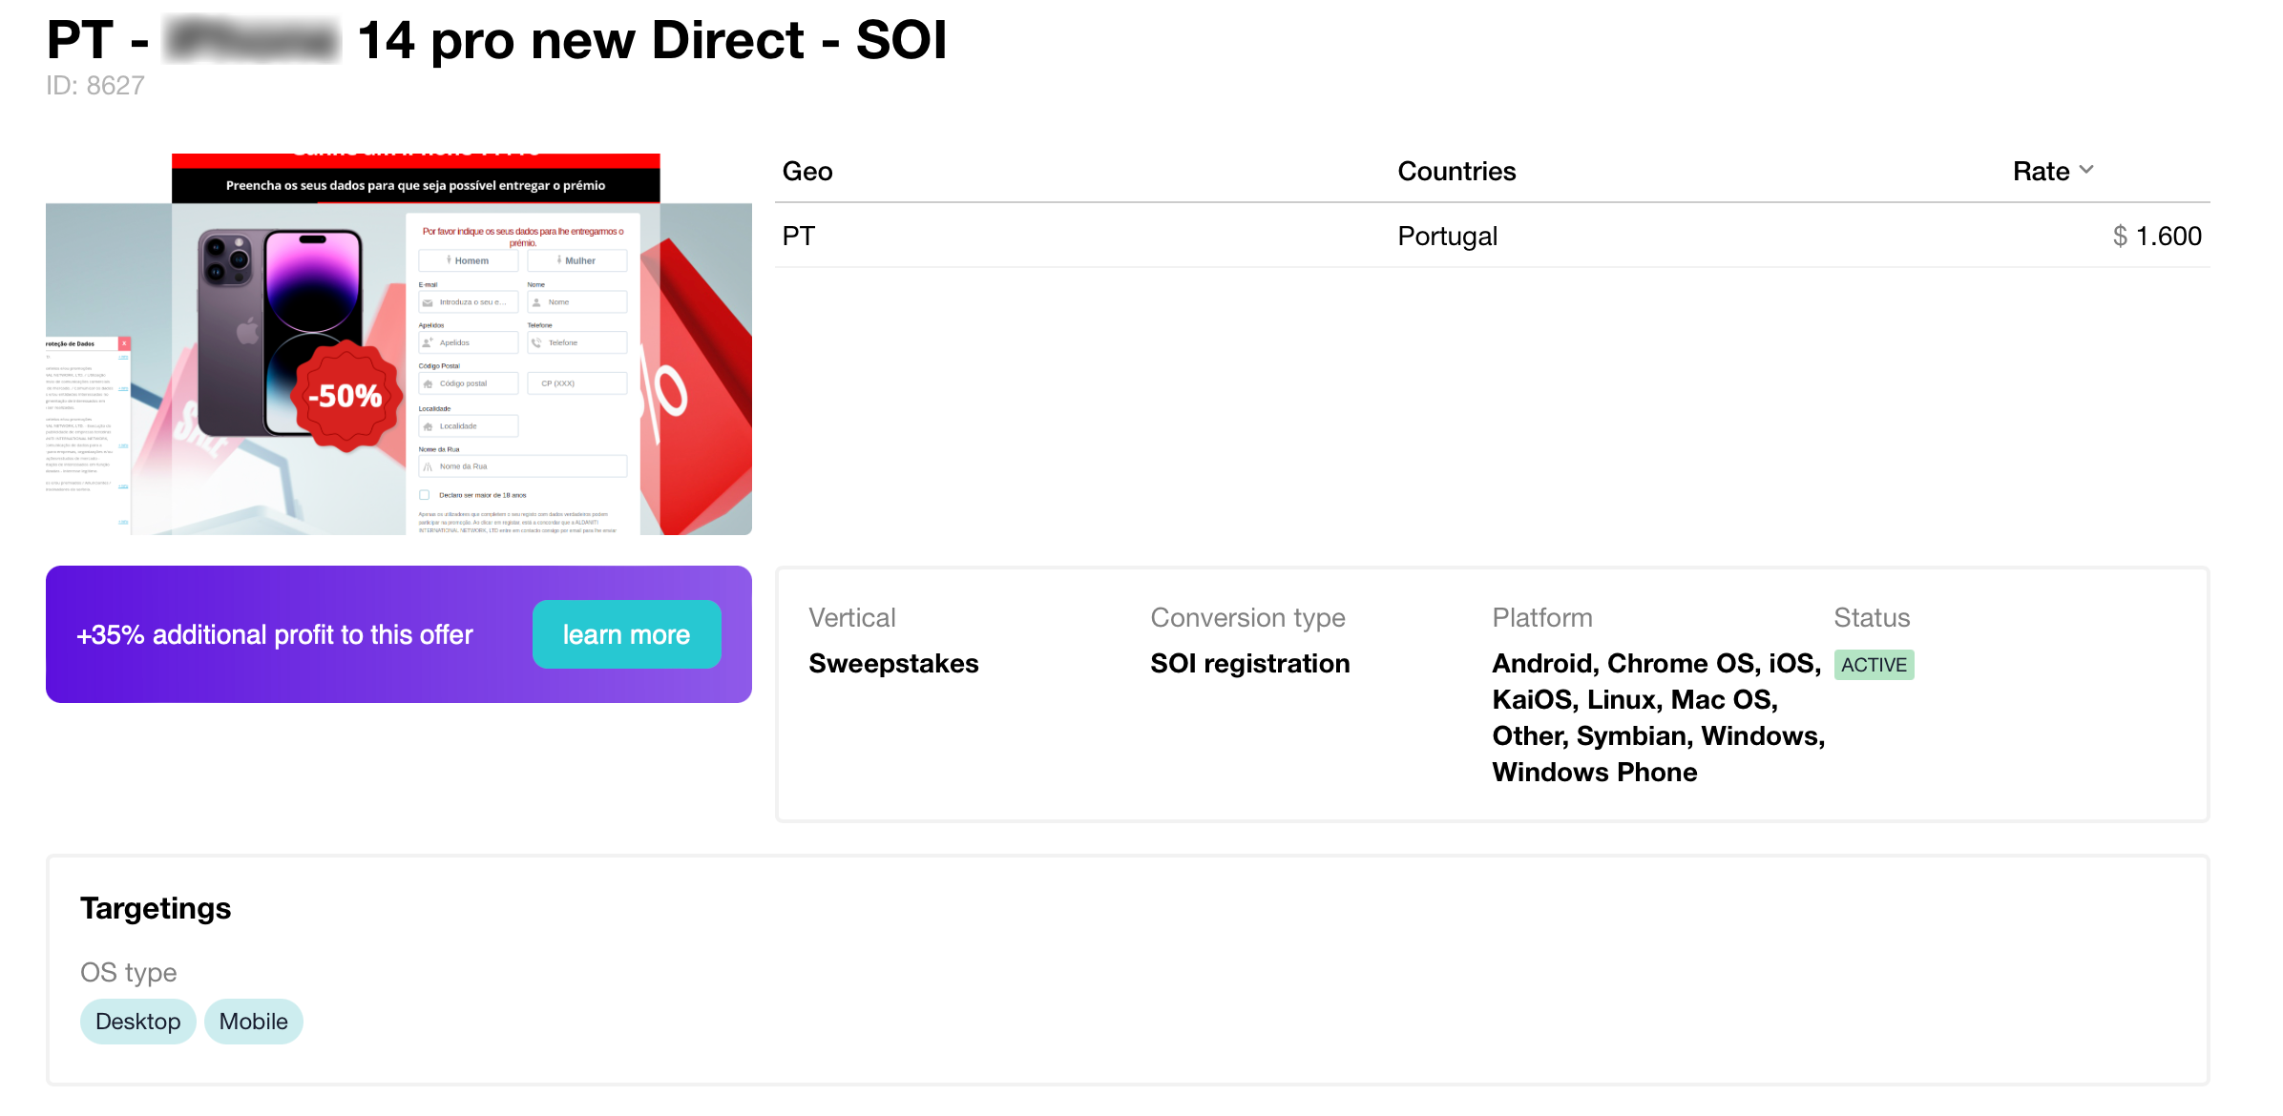Close the data protection popup in preview
The height and width of the screenshot is (1116, 2283).
124,343
